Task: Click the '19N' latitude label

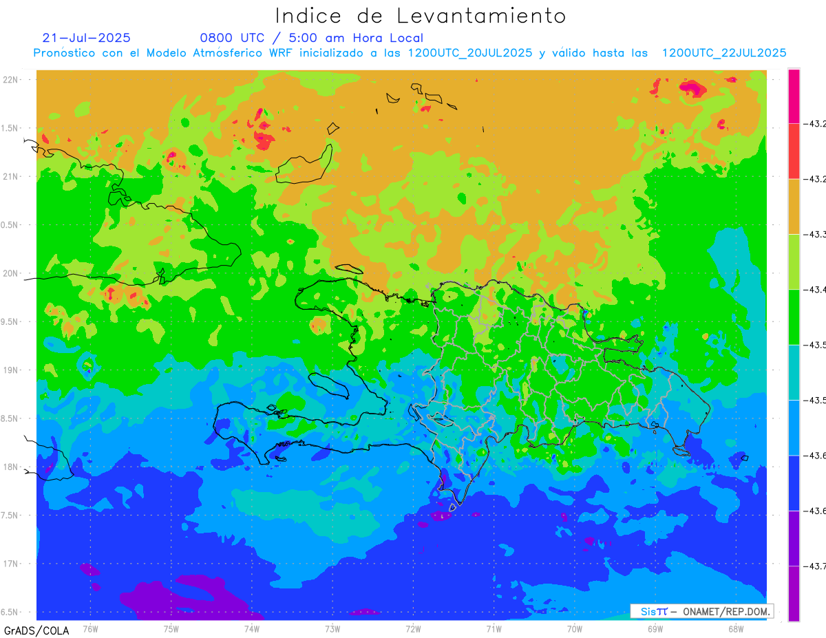Action: [x=12, y=370]
